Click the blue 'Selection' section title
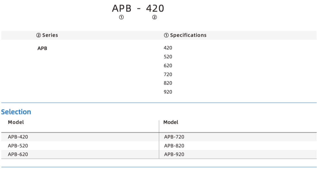Image resolution: width=318 pixels, height=169 pixels. 16,112
